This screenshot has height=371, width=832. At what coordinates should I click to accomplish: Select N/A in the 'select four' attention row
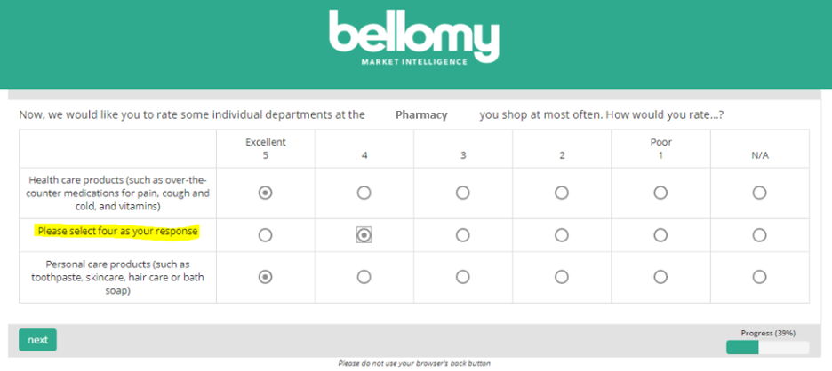[x=759, y=235]
